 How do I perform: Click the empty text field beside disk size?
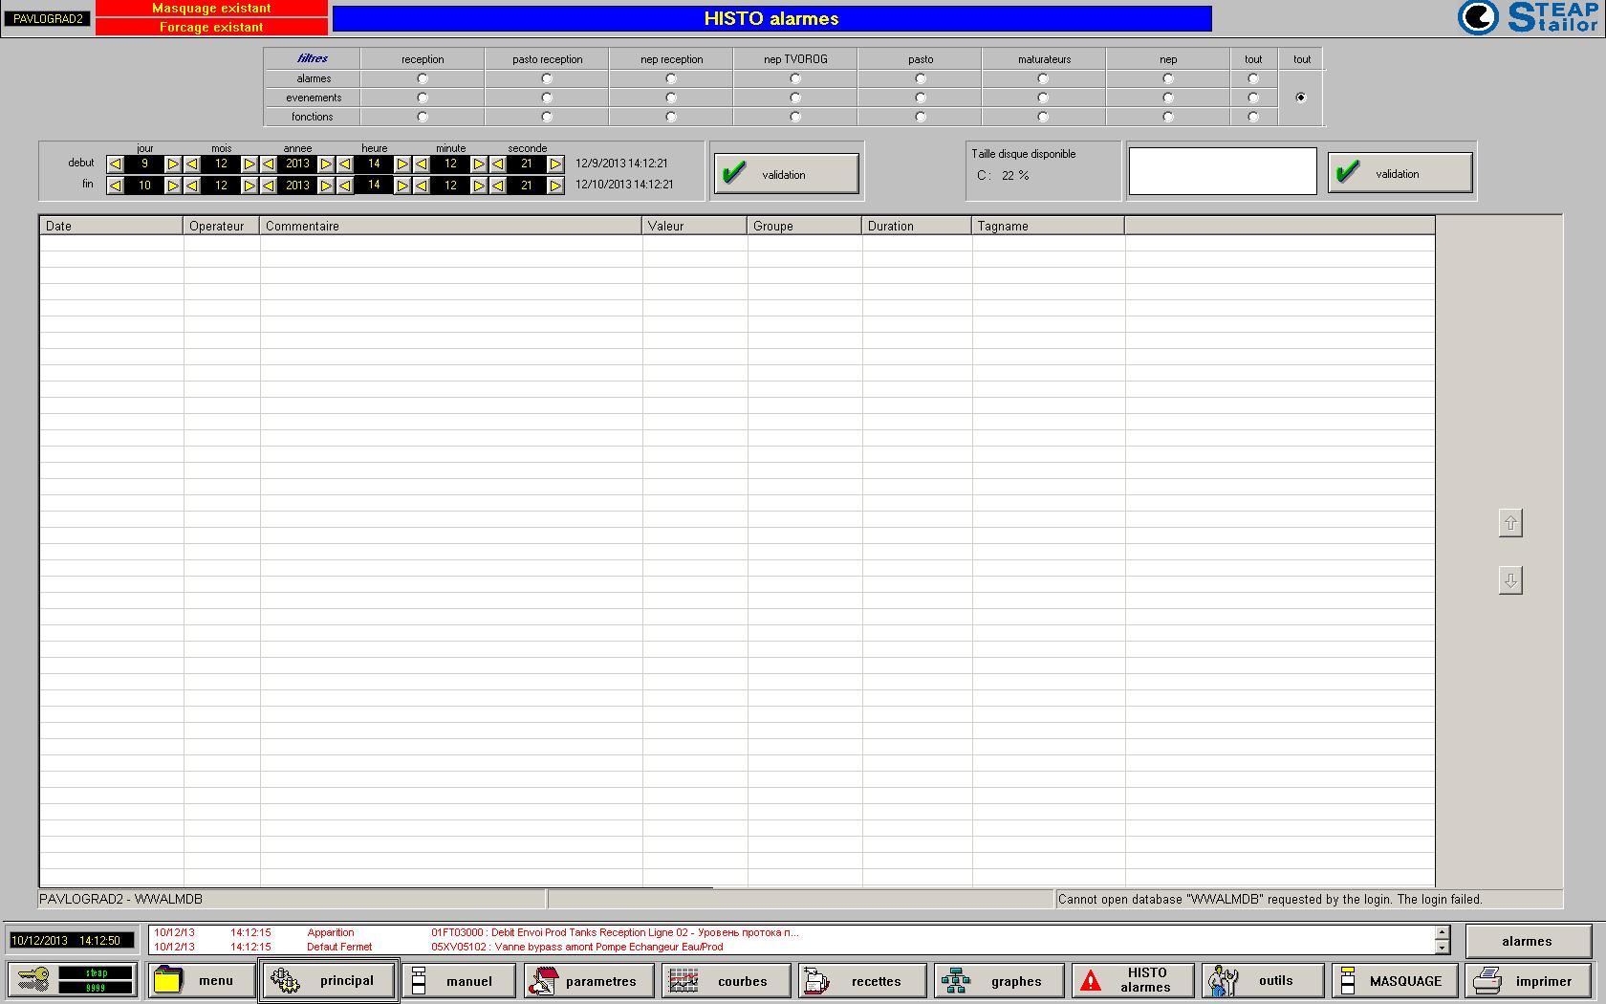[x=1222, y=172]
